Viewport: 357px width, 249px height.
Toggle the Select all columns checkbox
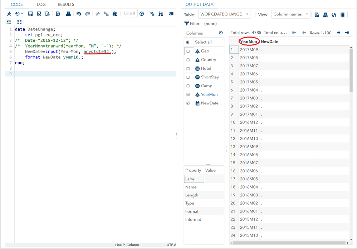188,42
